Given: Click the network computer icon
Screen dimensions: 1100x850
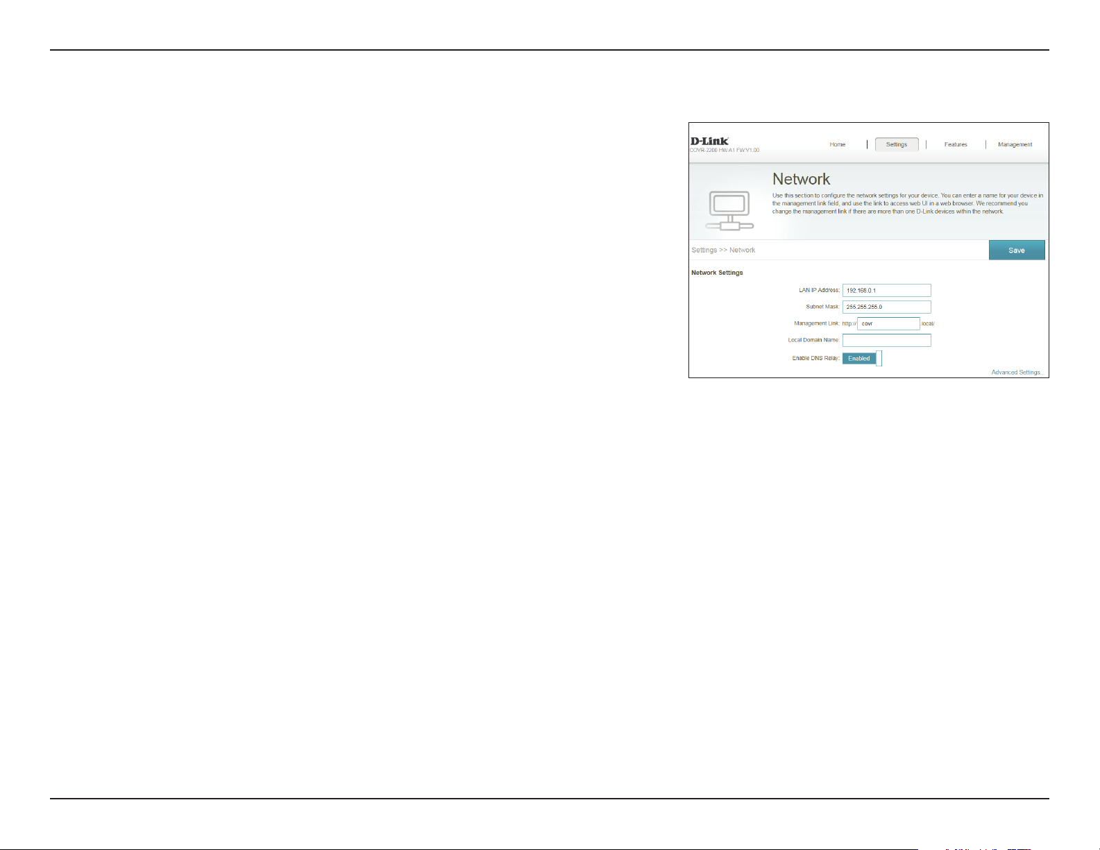Looking at the screenshot, I should pos(729,210).
